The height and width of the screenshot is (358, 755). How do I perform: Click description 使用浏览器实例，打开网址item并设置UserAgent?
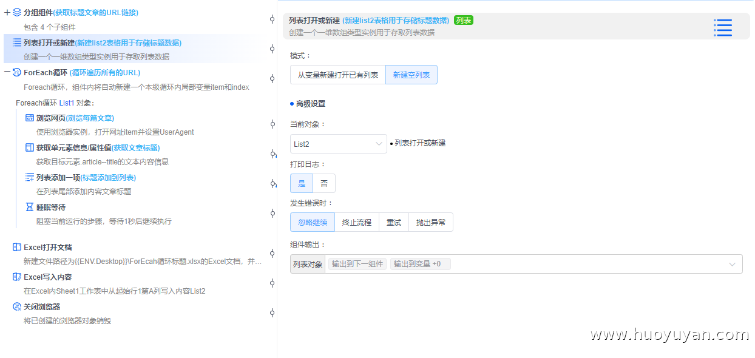pos(116,132)
